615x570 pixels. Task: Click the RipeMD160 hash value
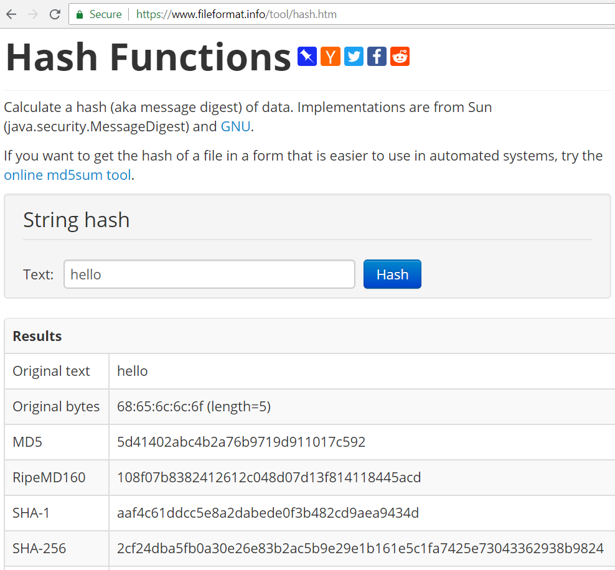(269, 478)
